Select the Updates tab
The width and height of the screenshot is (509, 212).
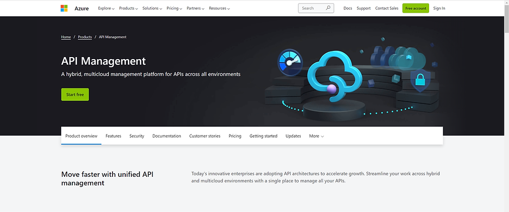(293, 136)
